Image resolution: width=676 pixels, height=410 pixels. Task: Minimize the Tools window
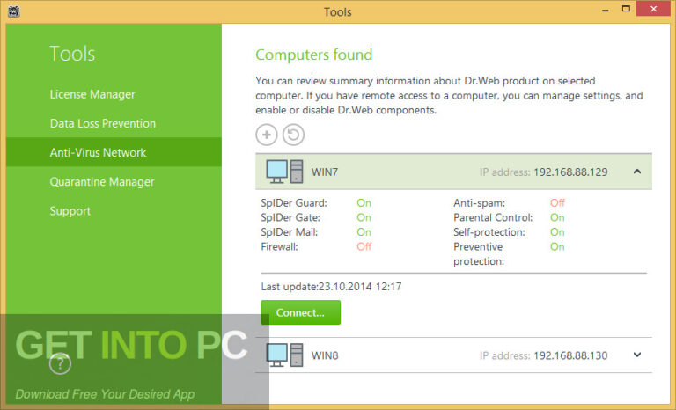[x=606, y=10]
